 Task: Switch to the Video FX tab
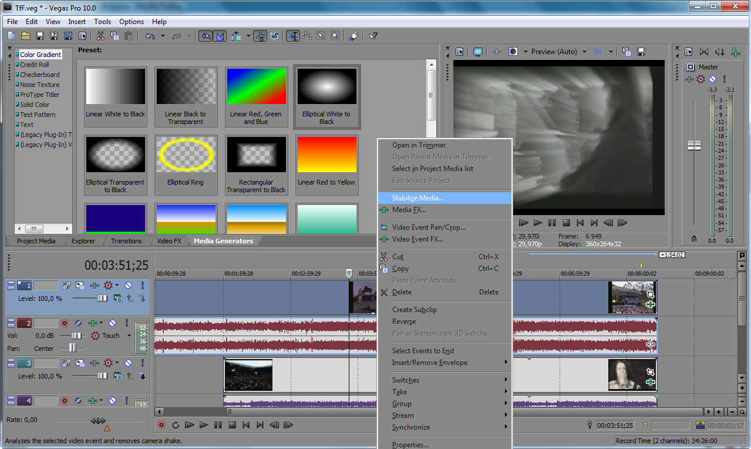pyautogui.click(x=169, y=241)
